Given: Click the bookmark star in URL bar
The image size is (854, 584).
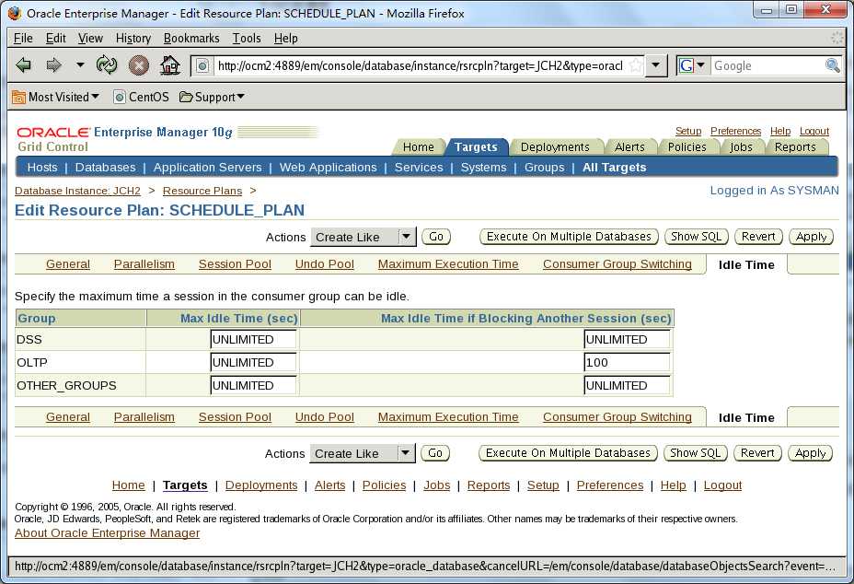Looking at the screenshot, I should click(x=636, y=66).
